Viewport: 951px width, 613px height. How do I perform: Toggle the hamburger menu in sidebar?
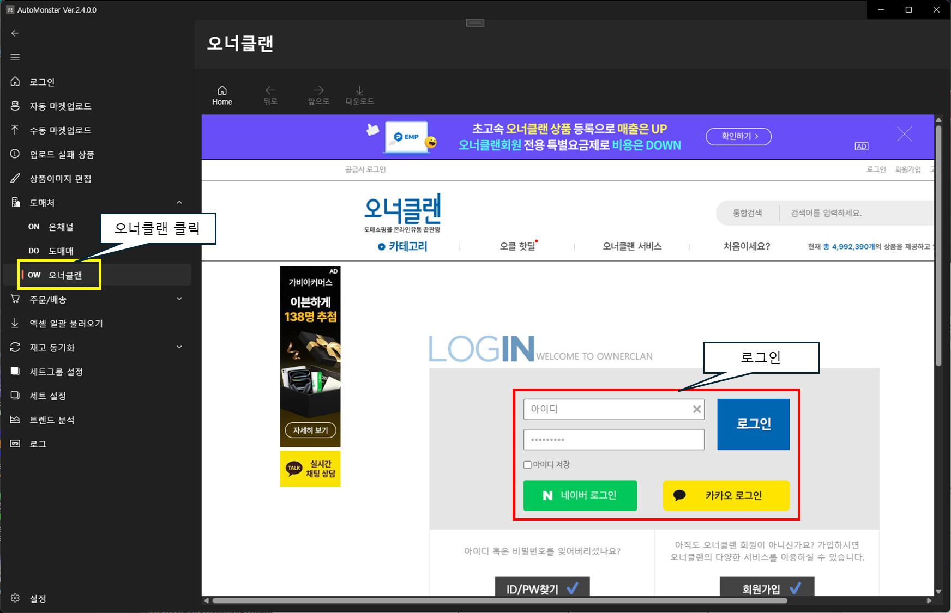tap(15, 57)
